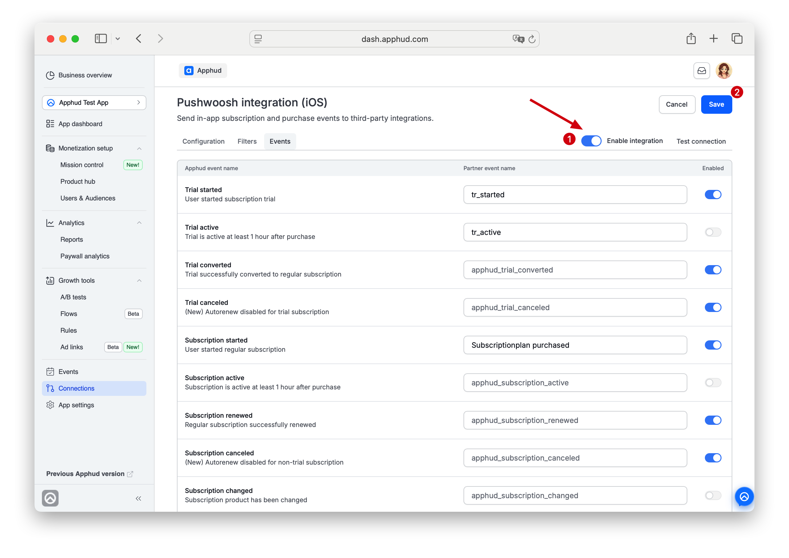Screen dimensions: 789x558
Task: Toggle the Enable integration switch
Action: click(591, 141)
